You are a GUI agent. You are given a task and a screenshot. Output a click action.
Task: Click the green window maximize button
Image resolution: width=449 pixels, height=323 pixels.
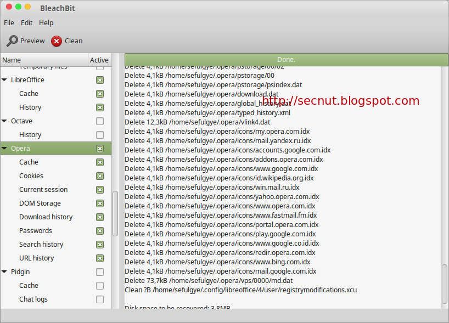18,7
